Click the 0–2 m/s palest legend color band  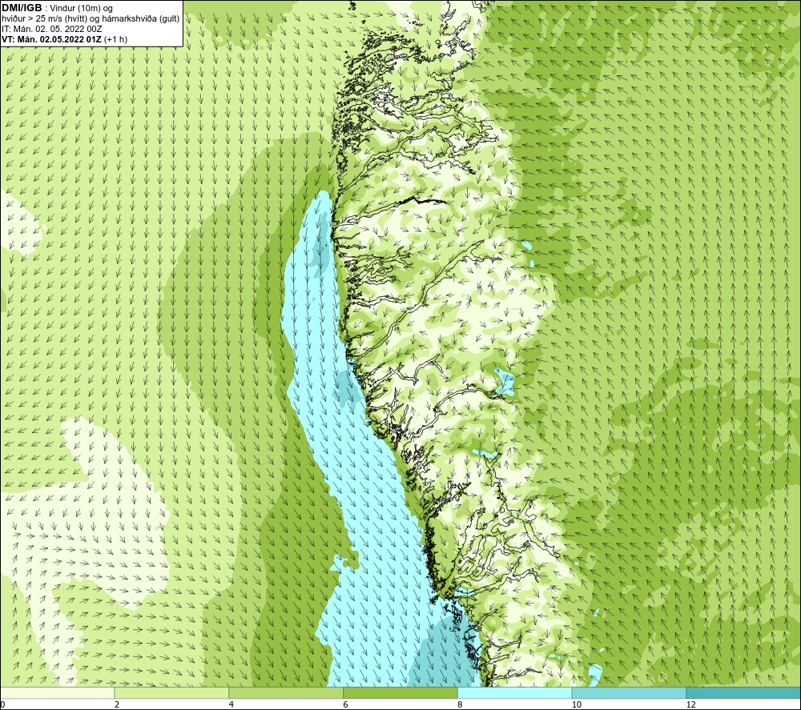pyautogui.click(x=57, y=692)
